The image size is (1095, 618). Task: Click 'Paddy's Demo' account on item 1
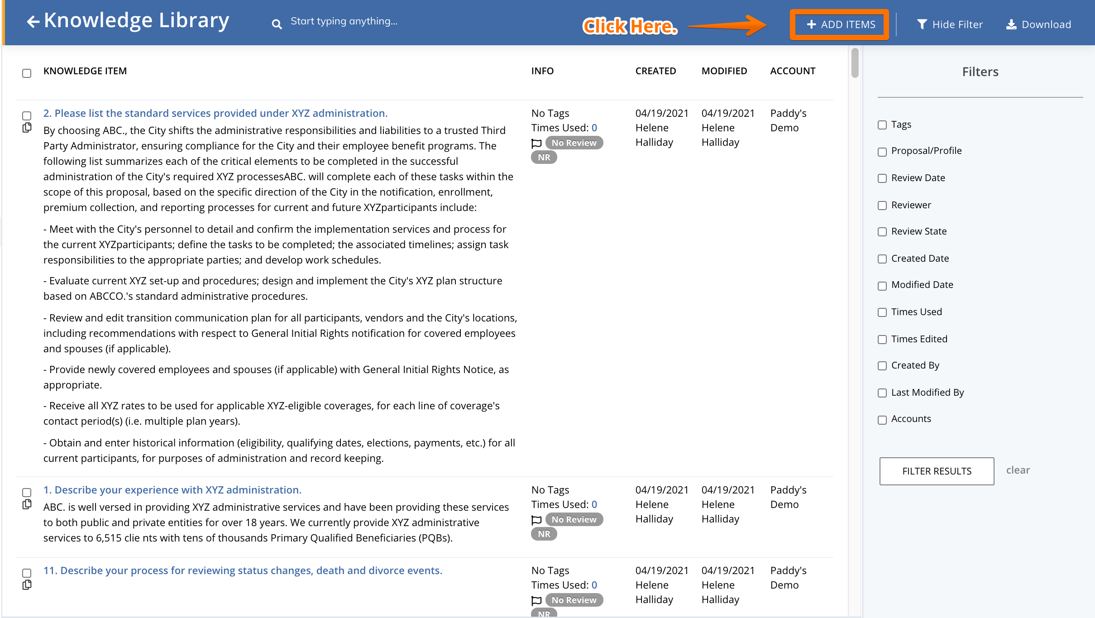pos(788,497)
